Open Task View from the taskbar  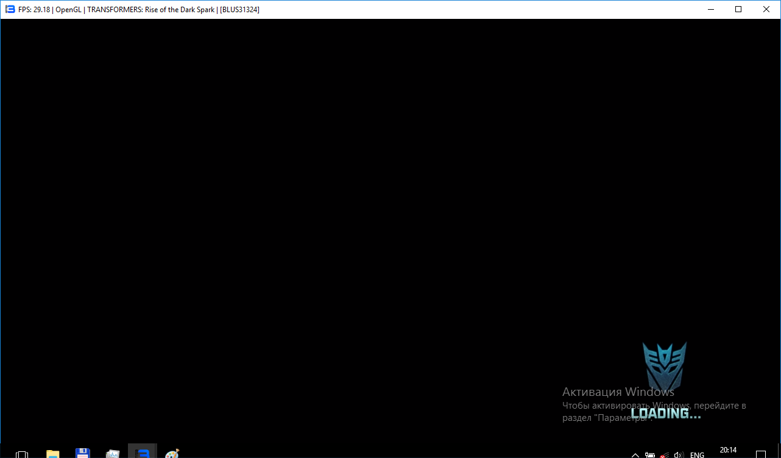coord(22,454)
